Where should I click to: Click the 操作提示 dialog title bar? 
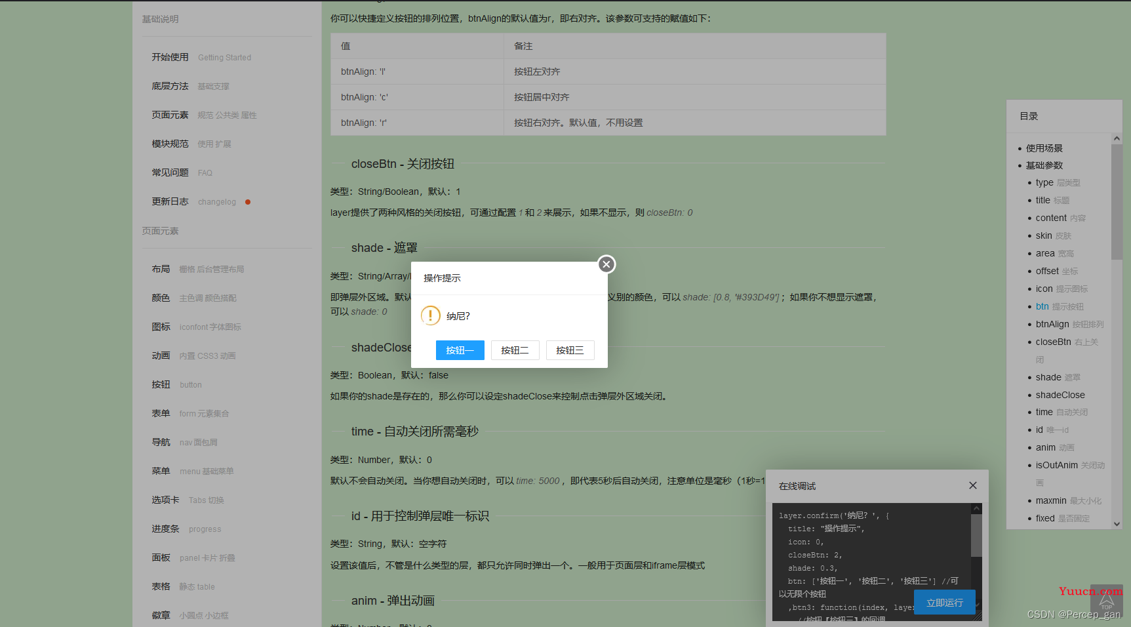(x=509, y=279)
